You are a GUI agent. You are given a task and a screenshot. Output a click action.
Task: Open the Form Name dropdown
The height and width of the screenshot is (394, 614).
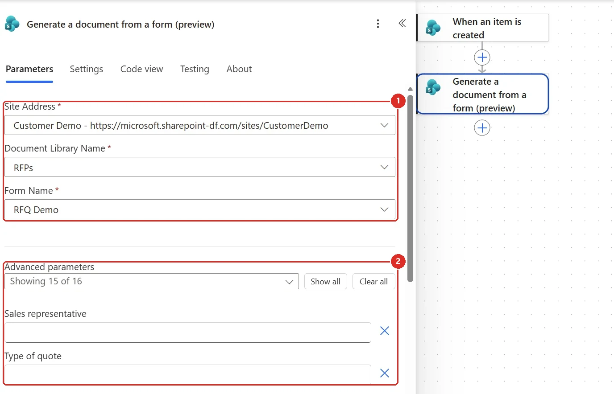pyautogui.click(x=200, y=209)
